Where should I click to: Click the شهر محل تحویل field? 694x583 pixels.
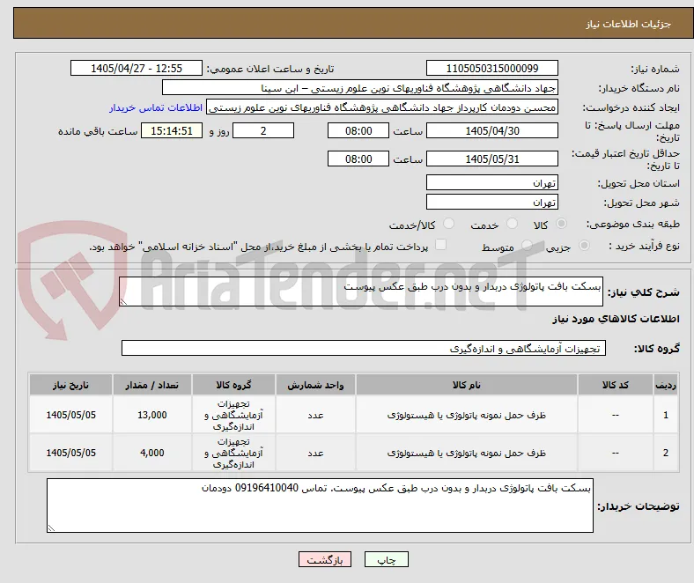492,203
